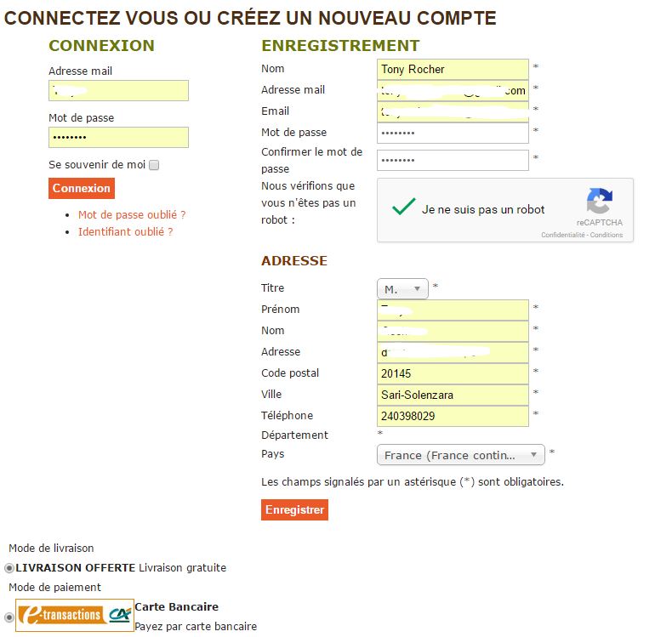Expand the Pays country dropdown

[x=460, y=455]
